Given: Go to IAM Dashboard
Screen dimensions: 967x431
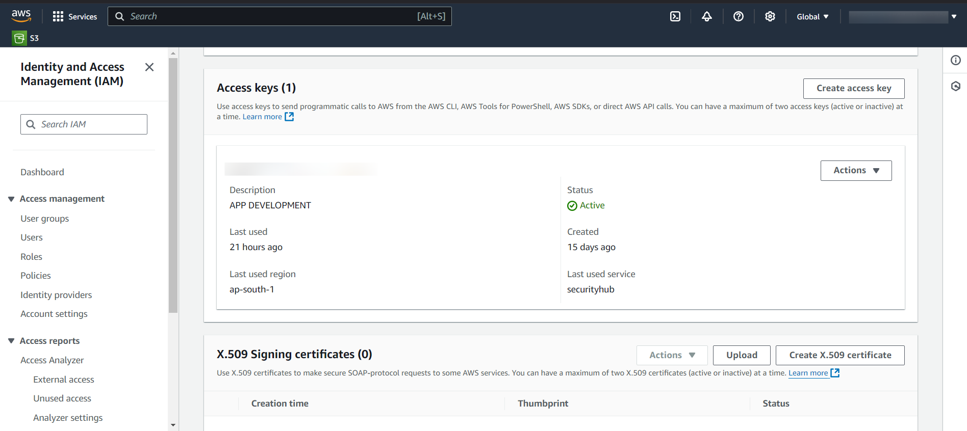Looking at the screenshot, I should tap(42, 172).
